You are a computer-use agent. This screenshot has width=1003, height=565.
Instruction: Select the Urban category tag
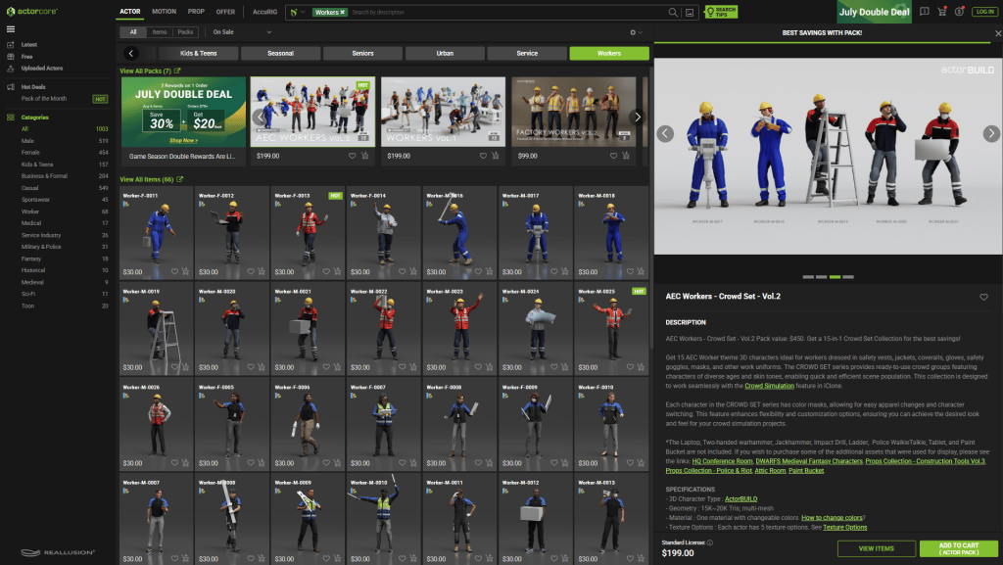click(445, 54)
